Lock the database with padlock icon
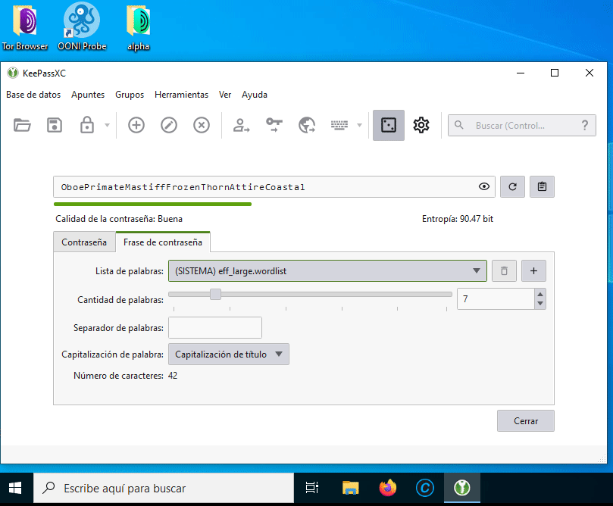Image resolution: width=613 pixels, height=506 pixels. pyautogui.click(x=87, y=126)
